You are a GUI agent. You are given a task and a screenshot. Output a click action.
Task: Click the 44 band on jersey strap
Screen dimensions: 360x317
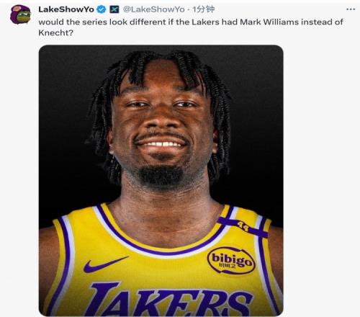click(243, 227)
